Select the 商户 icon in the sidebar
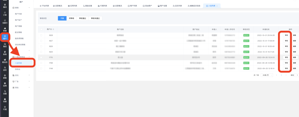This screenshot has height=117, width=299. 5,37
